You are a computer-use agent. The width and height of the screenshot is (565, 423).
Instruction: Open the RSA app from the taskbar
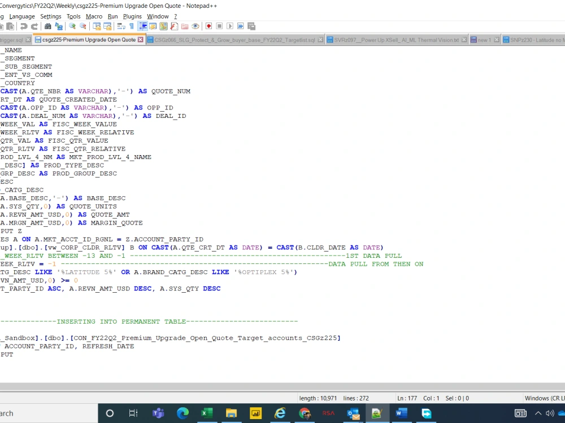[x=328, y=413]
